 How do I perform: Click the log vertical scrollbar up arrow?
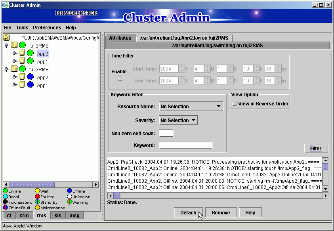(x=325, y=160)
